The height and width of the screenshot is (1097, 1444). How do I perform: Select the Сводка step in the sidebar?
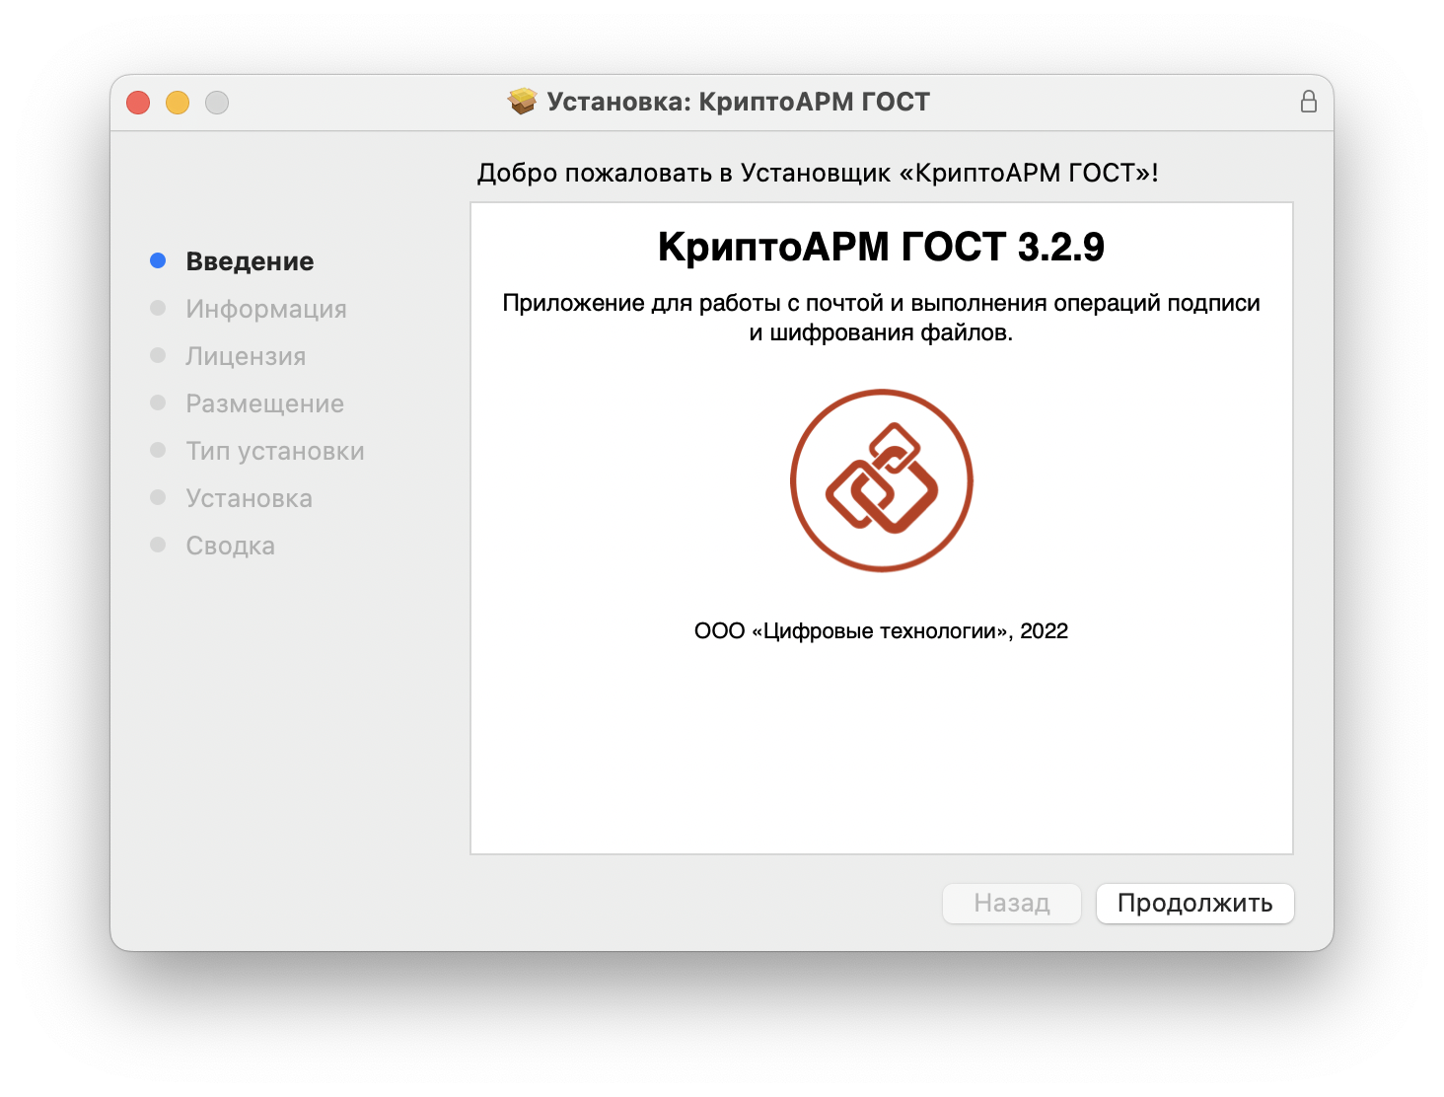(x=230, y=545)
